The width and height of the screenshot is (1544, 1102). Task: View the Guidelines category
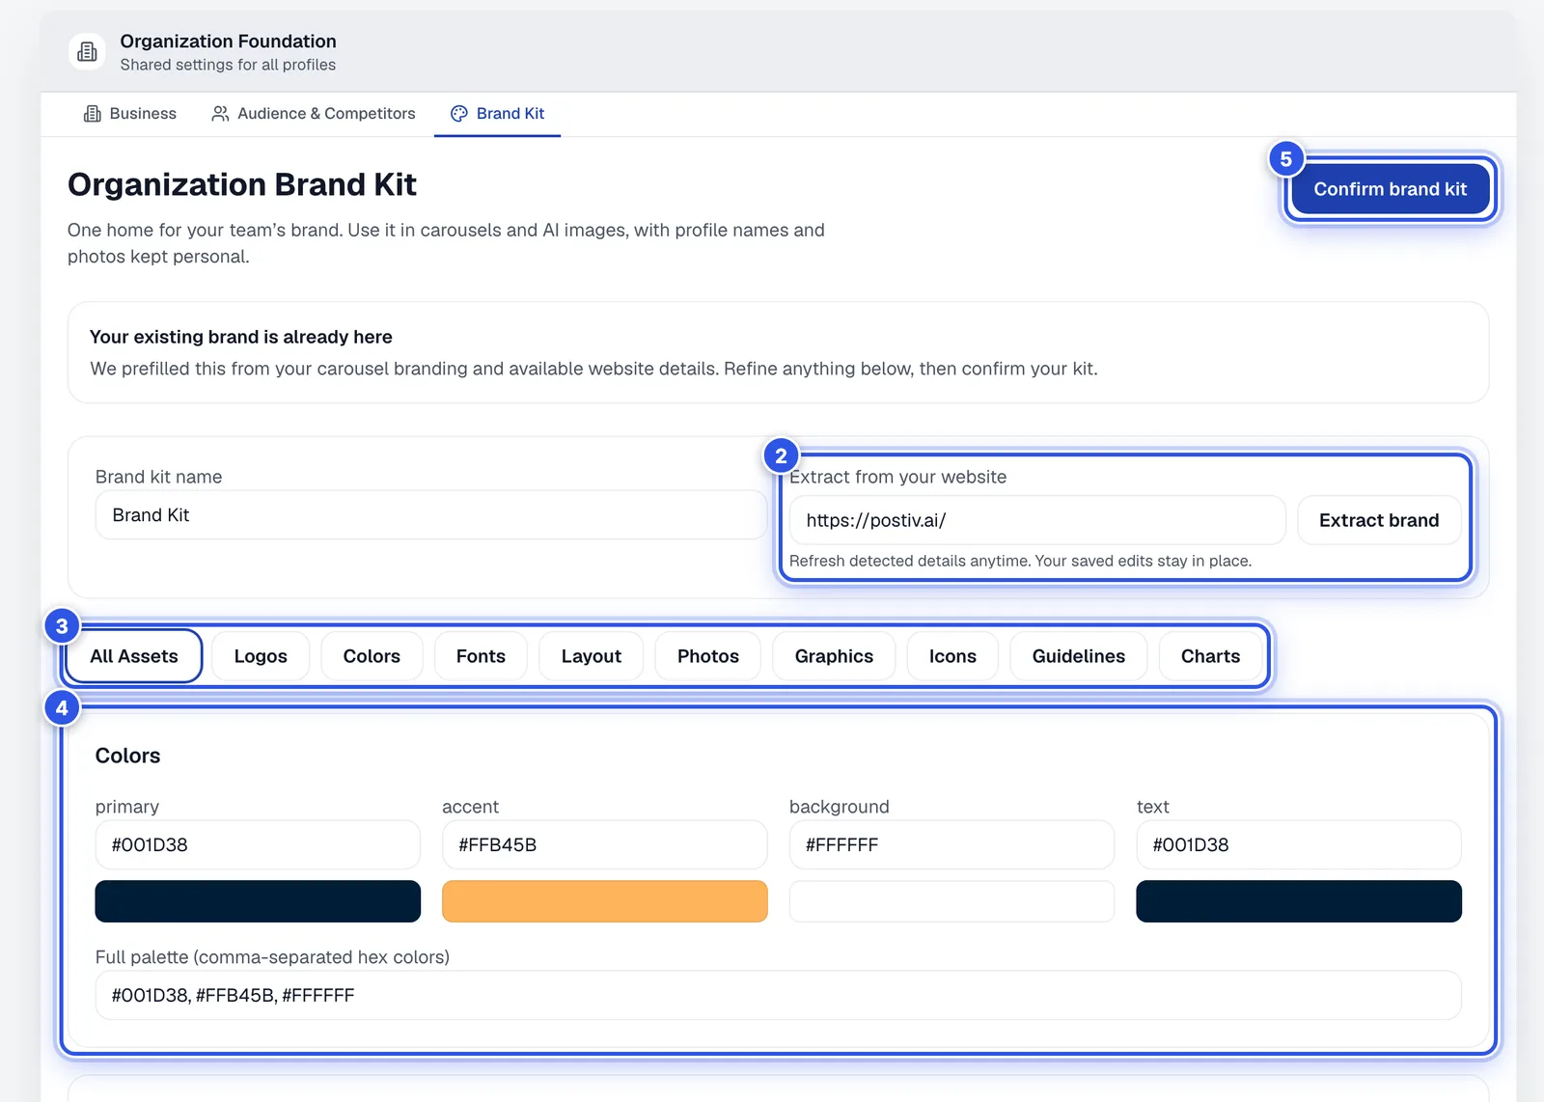1079,656
